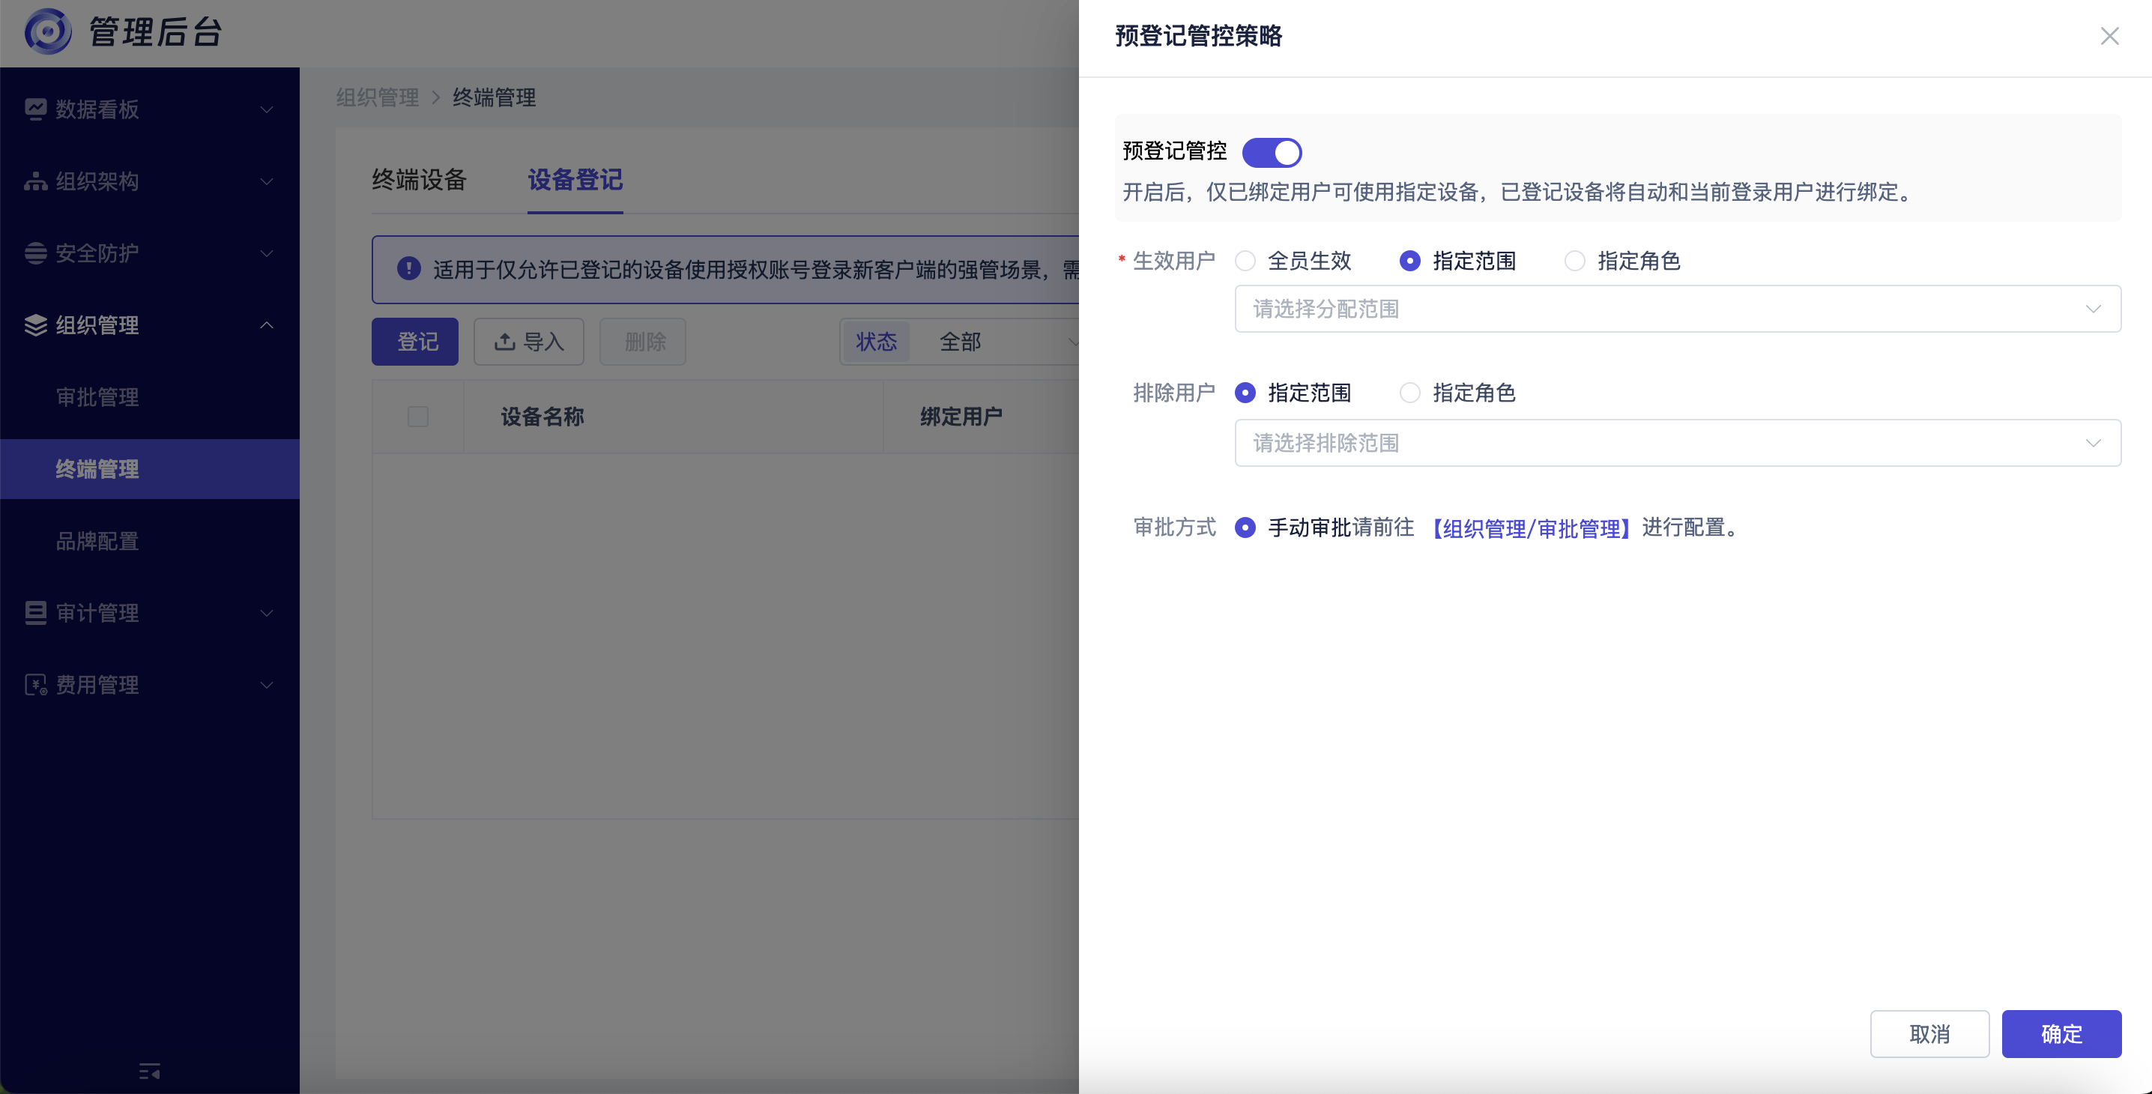Open the 【组织管理/审批管理】 link
2152x1094 pixels.
[1531, 528]
